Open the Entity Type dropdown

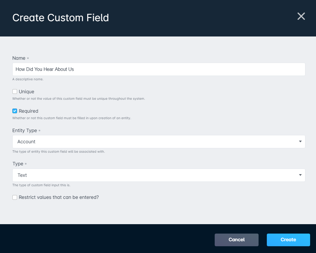coord(159,142)
